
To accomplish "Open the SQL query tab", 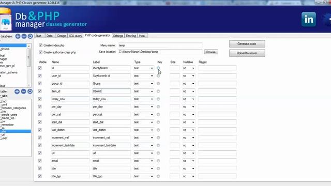I will 76,36.
